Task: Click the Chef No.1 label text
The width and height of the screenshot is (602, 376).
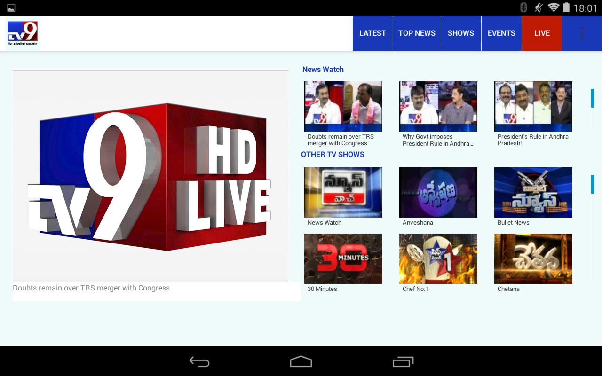Action: coord(415,289)
